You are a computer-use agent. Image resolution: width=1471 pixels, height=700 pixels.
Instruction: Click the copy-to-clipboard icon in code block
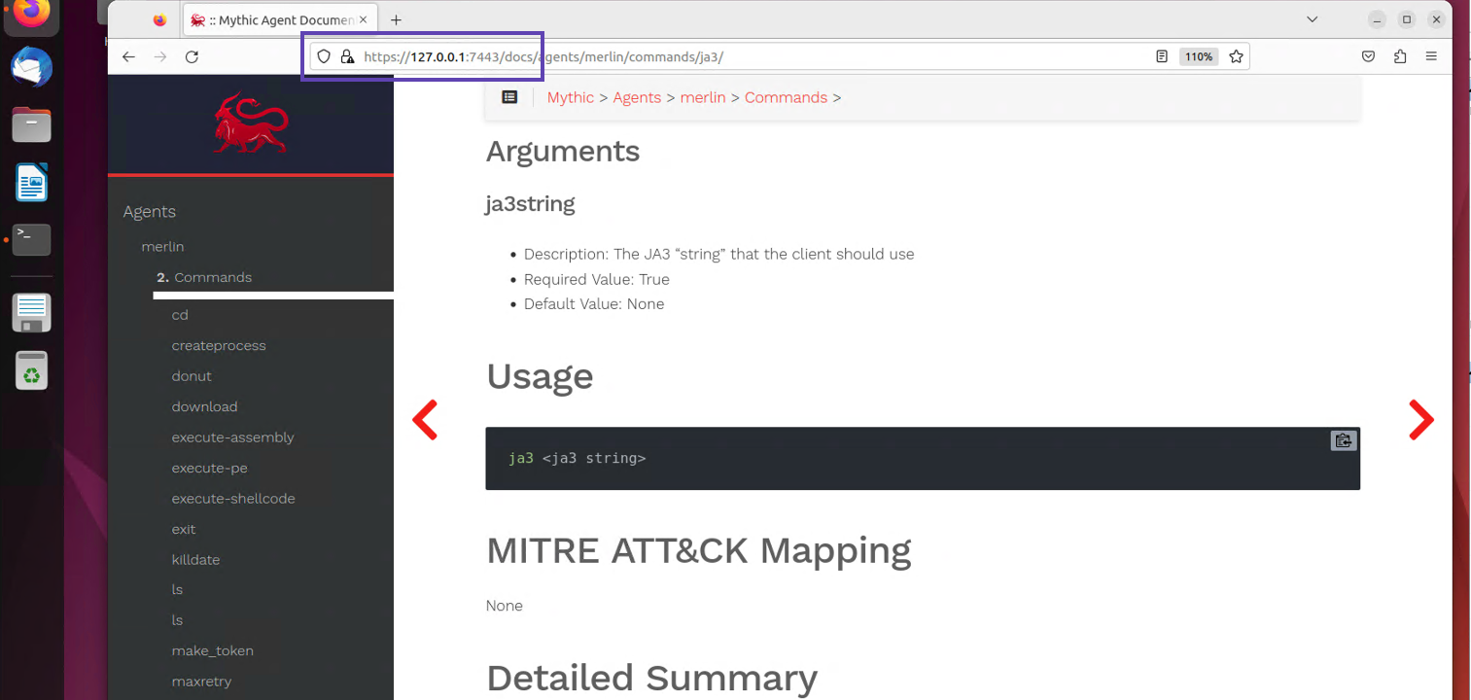pos(1343,440)
